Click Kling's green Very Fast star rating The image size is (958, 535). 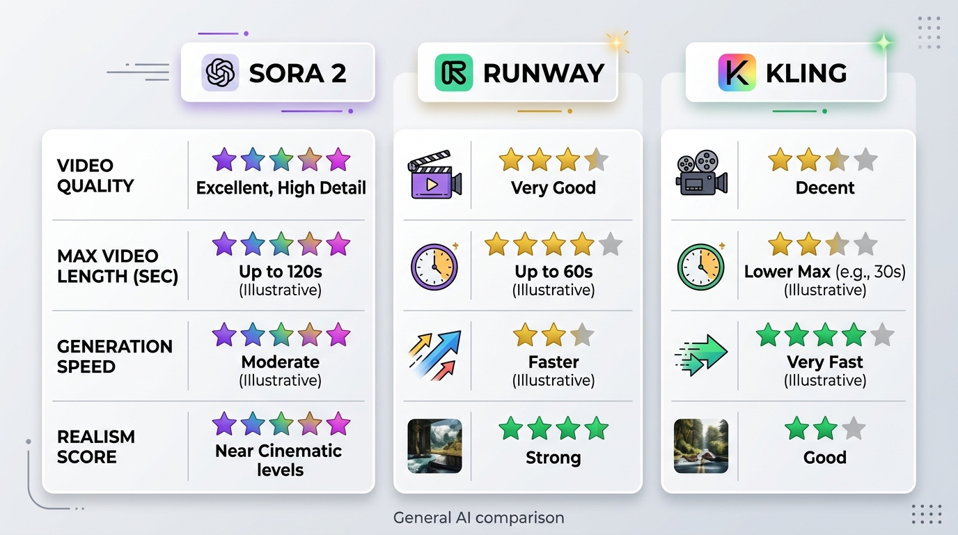coord(824,335)
